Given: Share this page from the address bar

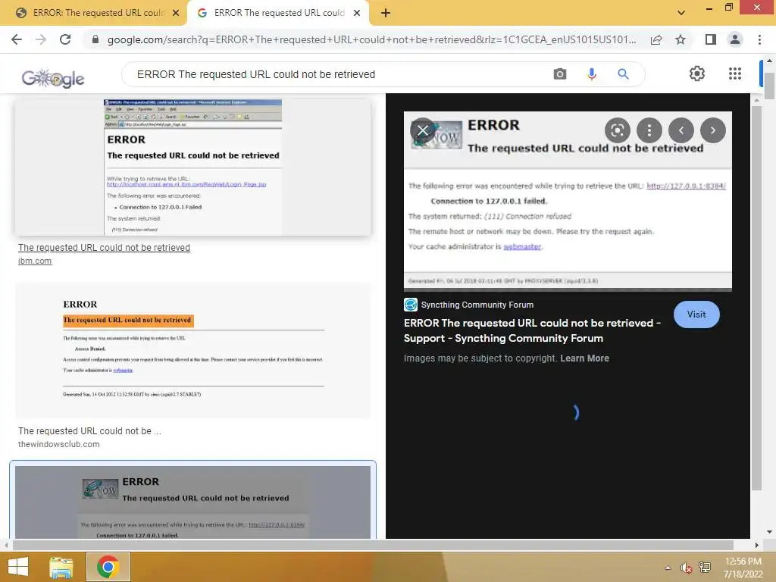Looking at the screenshot, I should 656,39.
